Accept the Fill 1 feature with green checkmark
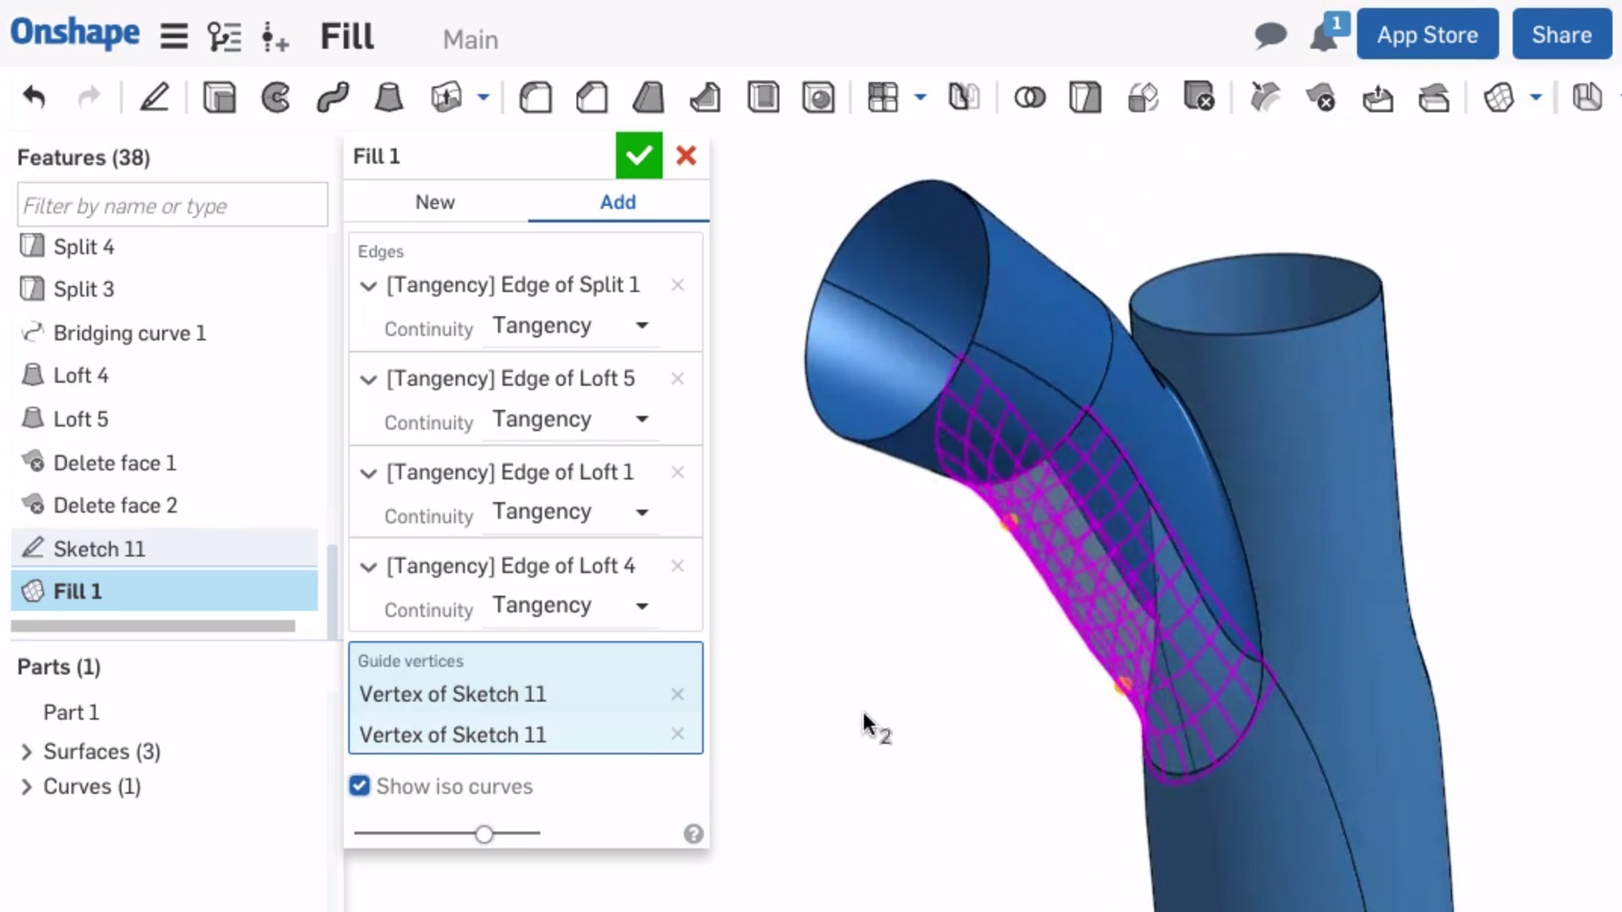 point(639,155)
